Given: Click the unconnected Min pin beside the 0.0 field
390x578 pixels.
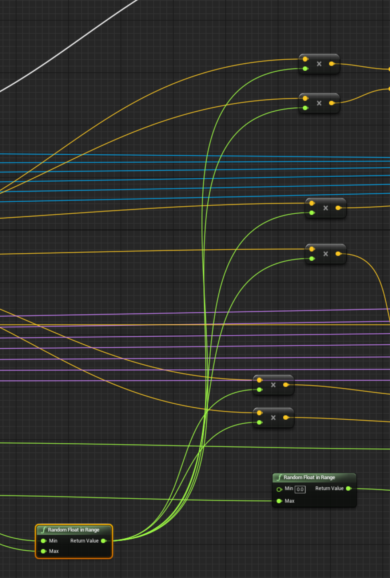Looking at the screenshot, I should click(279, 489).
